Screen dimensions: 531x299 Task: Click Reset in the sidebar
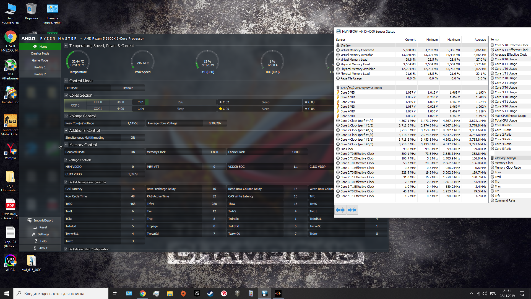tap(40, 227)
